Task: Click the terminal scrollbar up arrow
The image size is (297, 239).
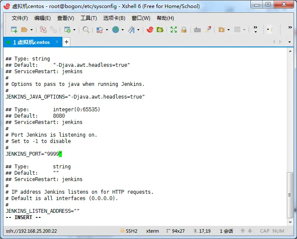Action: pyautogui.click(x=290, y=51)
